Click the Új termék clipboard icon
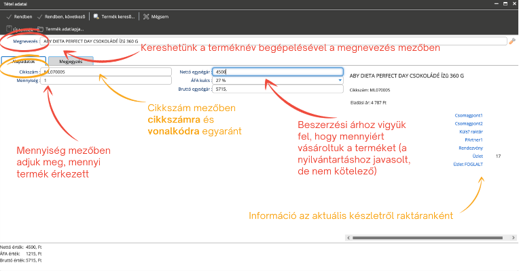The width and height of the screenshot is (519, 271). pos(9,29)
